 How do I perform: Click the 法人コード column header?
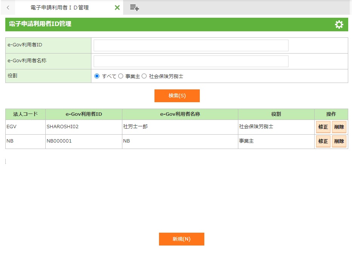click(25, 114)
